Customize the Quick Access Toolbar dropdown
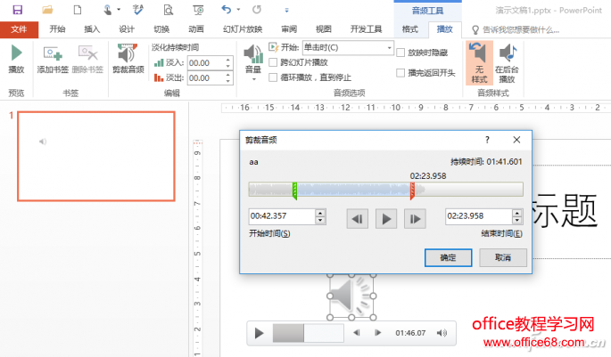This screenshot has width=611, height=357. (x=287, y=10)
